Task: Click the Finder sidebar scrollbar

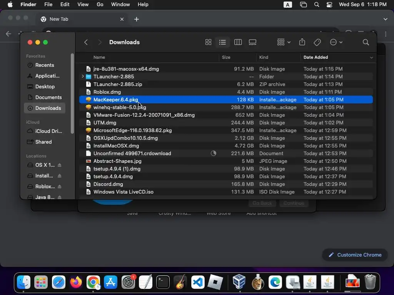Action: 72,94
